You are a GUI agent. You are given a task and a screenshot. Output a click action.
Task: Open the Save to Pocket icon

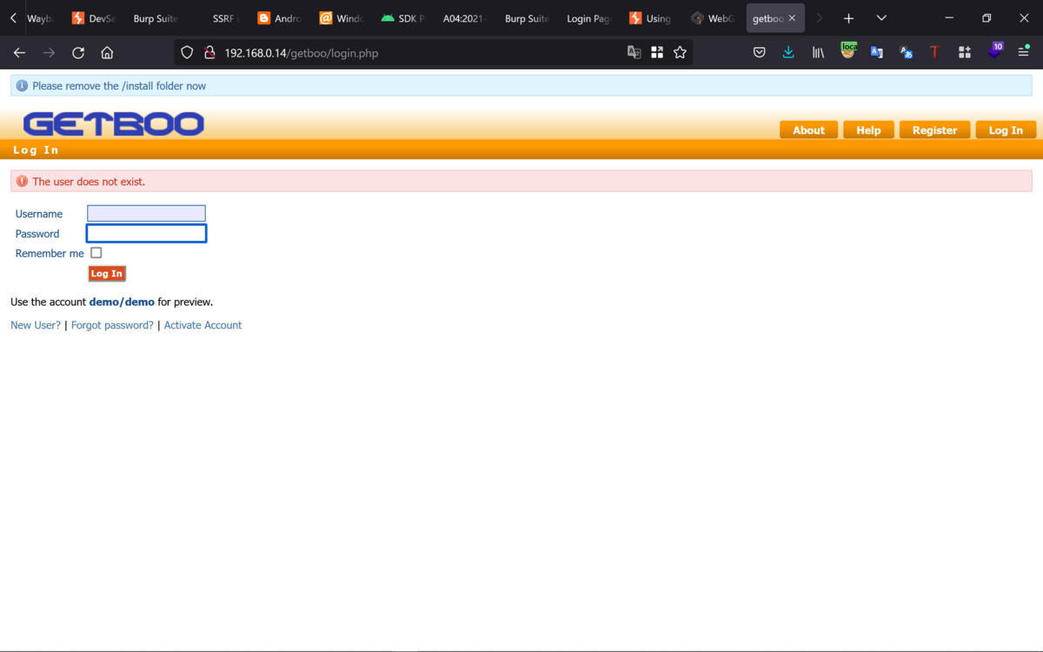coord(759,53)
